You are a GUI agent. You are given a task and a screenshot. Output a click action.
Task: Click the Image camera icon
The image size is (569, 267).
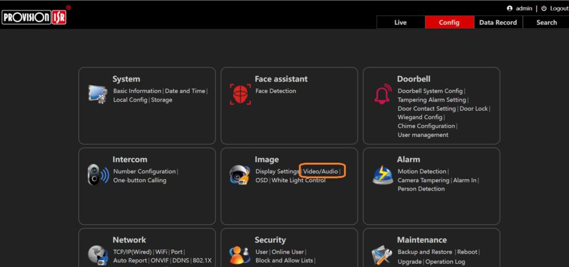pyautogui.click(x=240, y=174)
